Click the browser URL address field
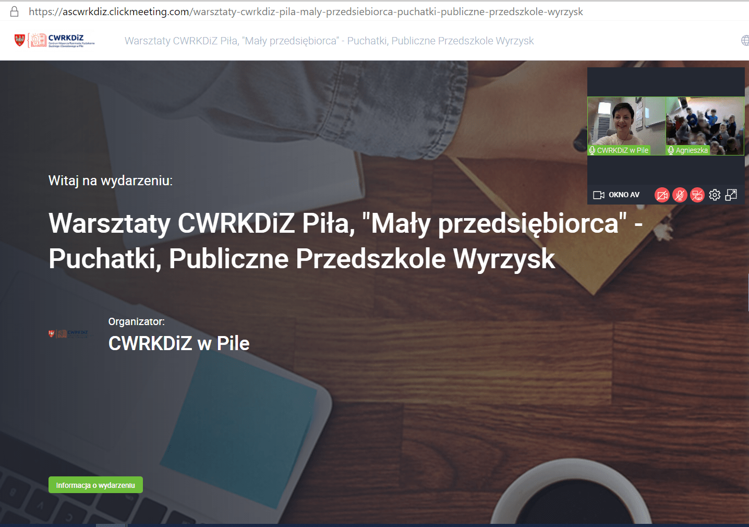This screenshot has height=527, width=749. click(306, 11)
